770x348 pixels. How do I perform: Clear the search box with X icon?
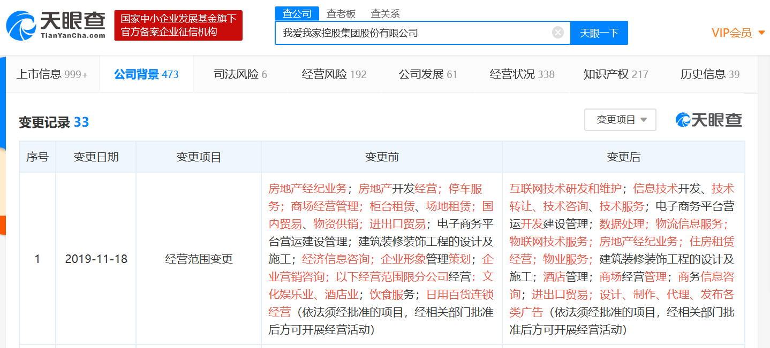pos(558,33)
